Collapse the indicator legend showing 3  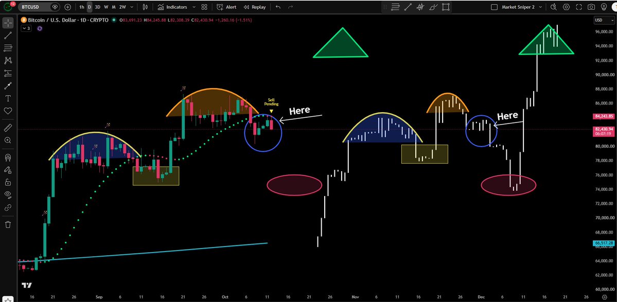pyautogui.click(x=26, y=28)
